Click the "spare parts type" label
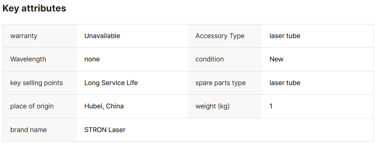The height and width of the screenshot is (148, 377). click(x=221, y=83)
